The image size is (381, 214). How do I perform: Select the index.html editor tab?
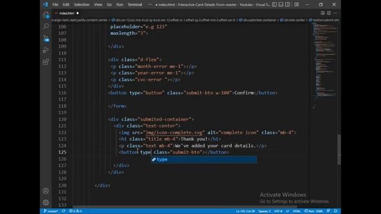tap(67, 13)
